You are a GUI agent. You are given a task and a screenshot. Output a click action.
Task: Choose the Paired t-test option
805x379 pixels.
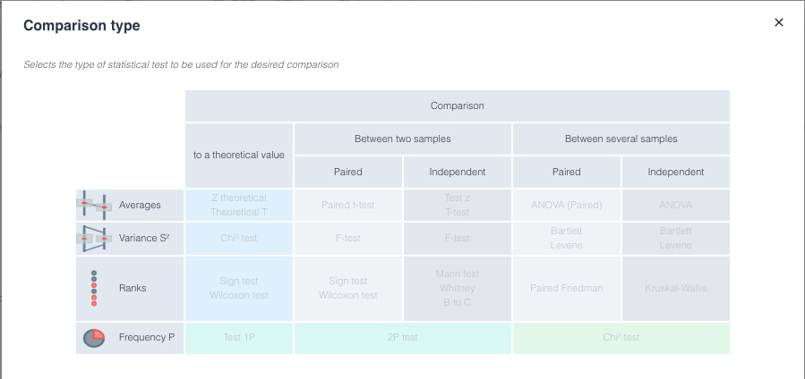(x=348, y=205)
